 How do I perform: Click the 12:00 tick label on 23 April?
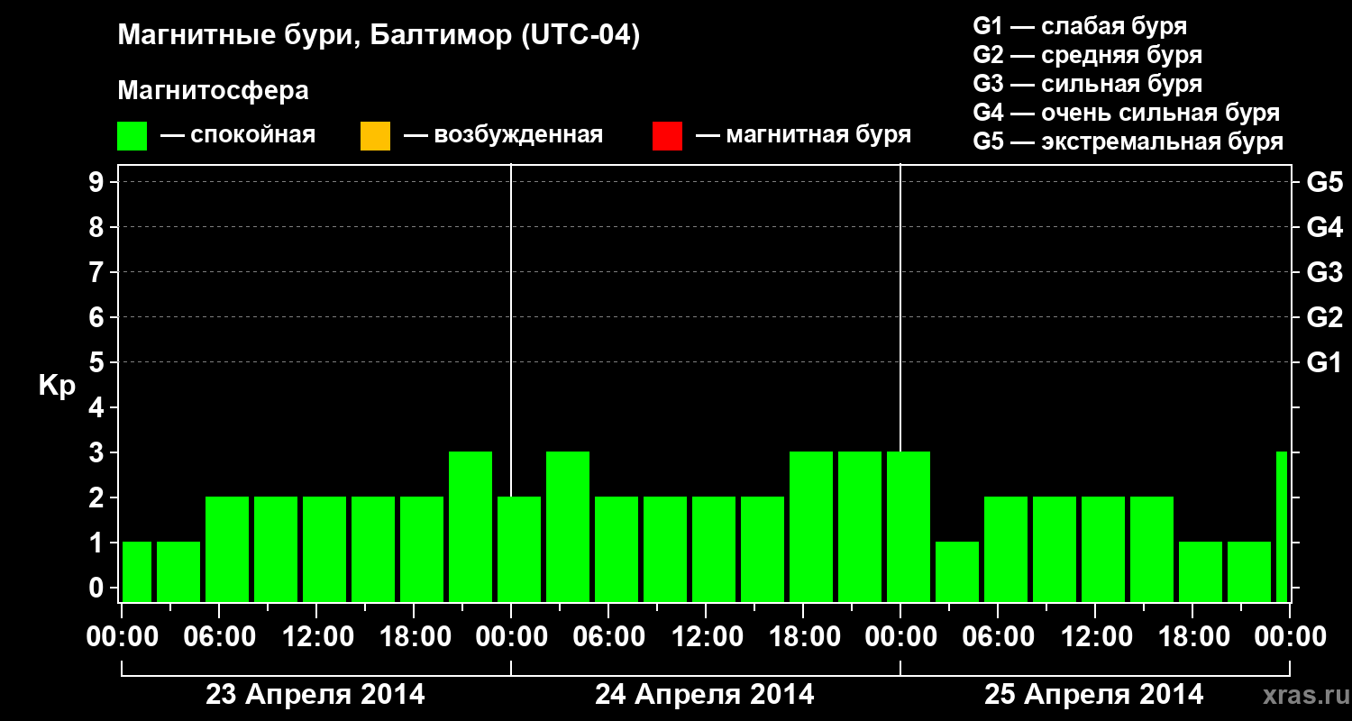click(x=316, y=637)
